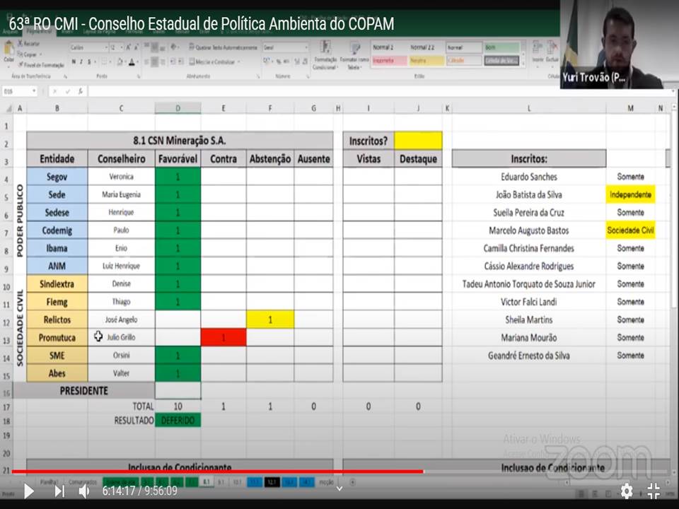Open video settings gear
Viewport: 679px width, 509px height.
click(x=627, y=491)
